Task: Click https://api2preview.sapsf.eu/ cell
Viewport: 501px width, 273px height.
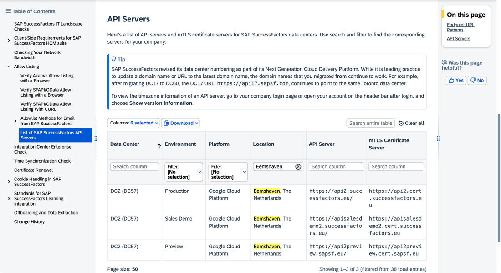Action: coord(336,250)
